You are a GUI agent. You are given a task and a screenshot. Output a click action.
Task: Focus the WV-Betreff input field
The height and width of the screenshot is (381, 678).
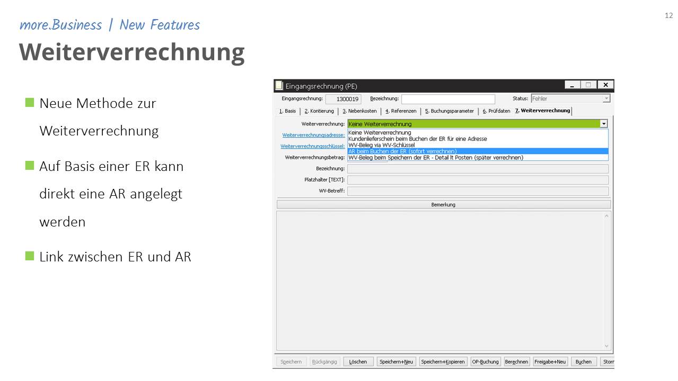pyautogui.click(x=478, y=191)
